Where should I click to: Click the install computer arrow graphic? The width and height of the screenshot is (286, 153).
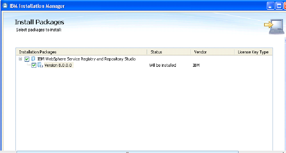coord(274,26)
